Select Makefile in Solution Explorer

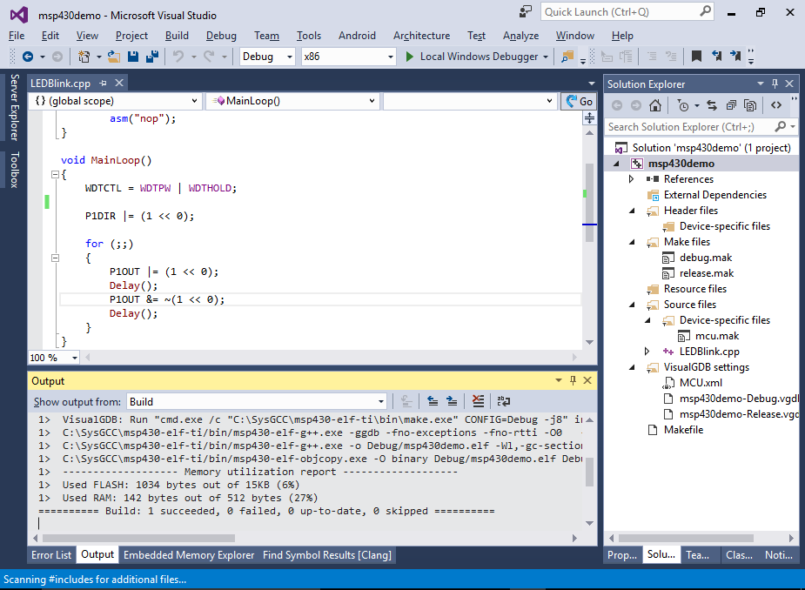[x=683, y=430]
